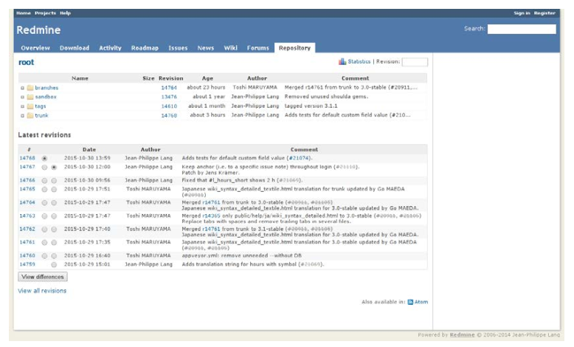The height and width of the screenshot is (347, 574).
Task: Expand the trunk directory tree
Action: 22,116
